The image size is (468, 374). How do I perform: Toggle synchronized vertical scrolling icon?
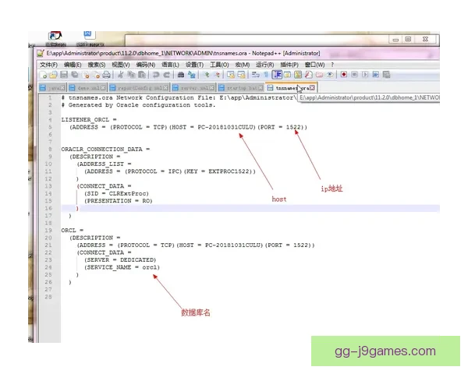tap(230, 75)
